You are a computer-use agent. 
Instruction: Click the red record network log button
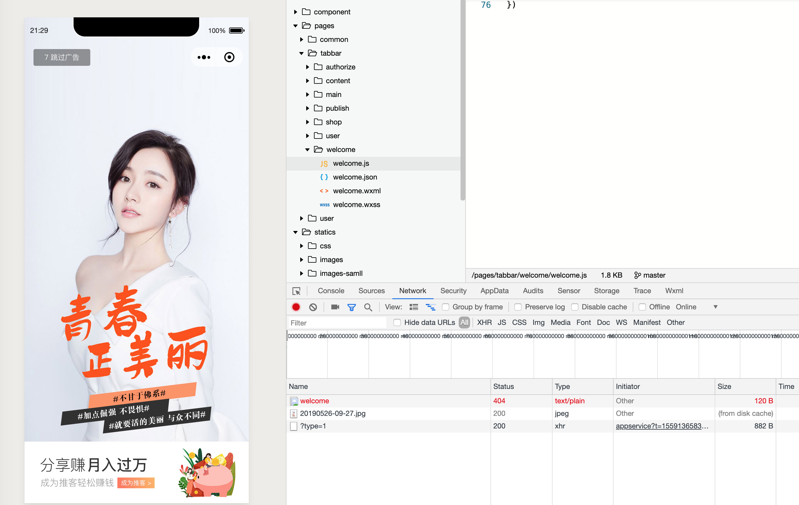[x=296, y=307]
